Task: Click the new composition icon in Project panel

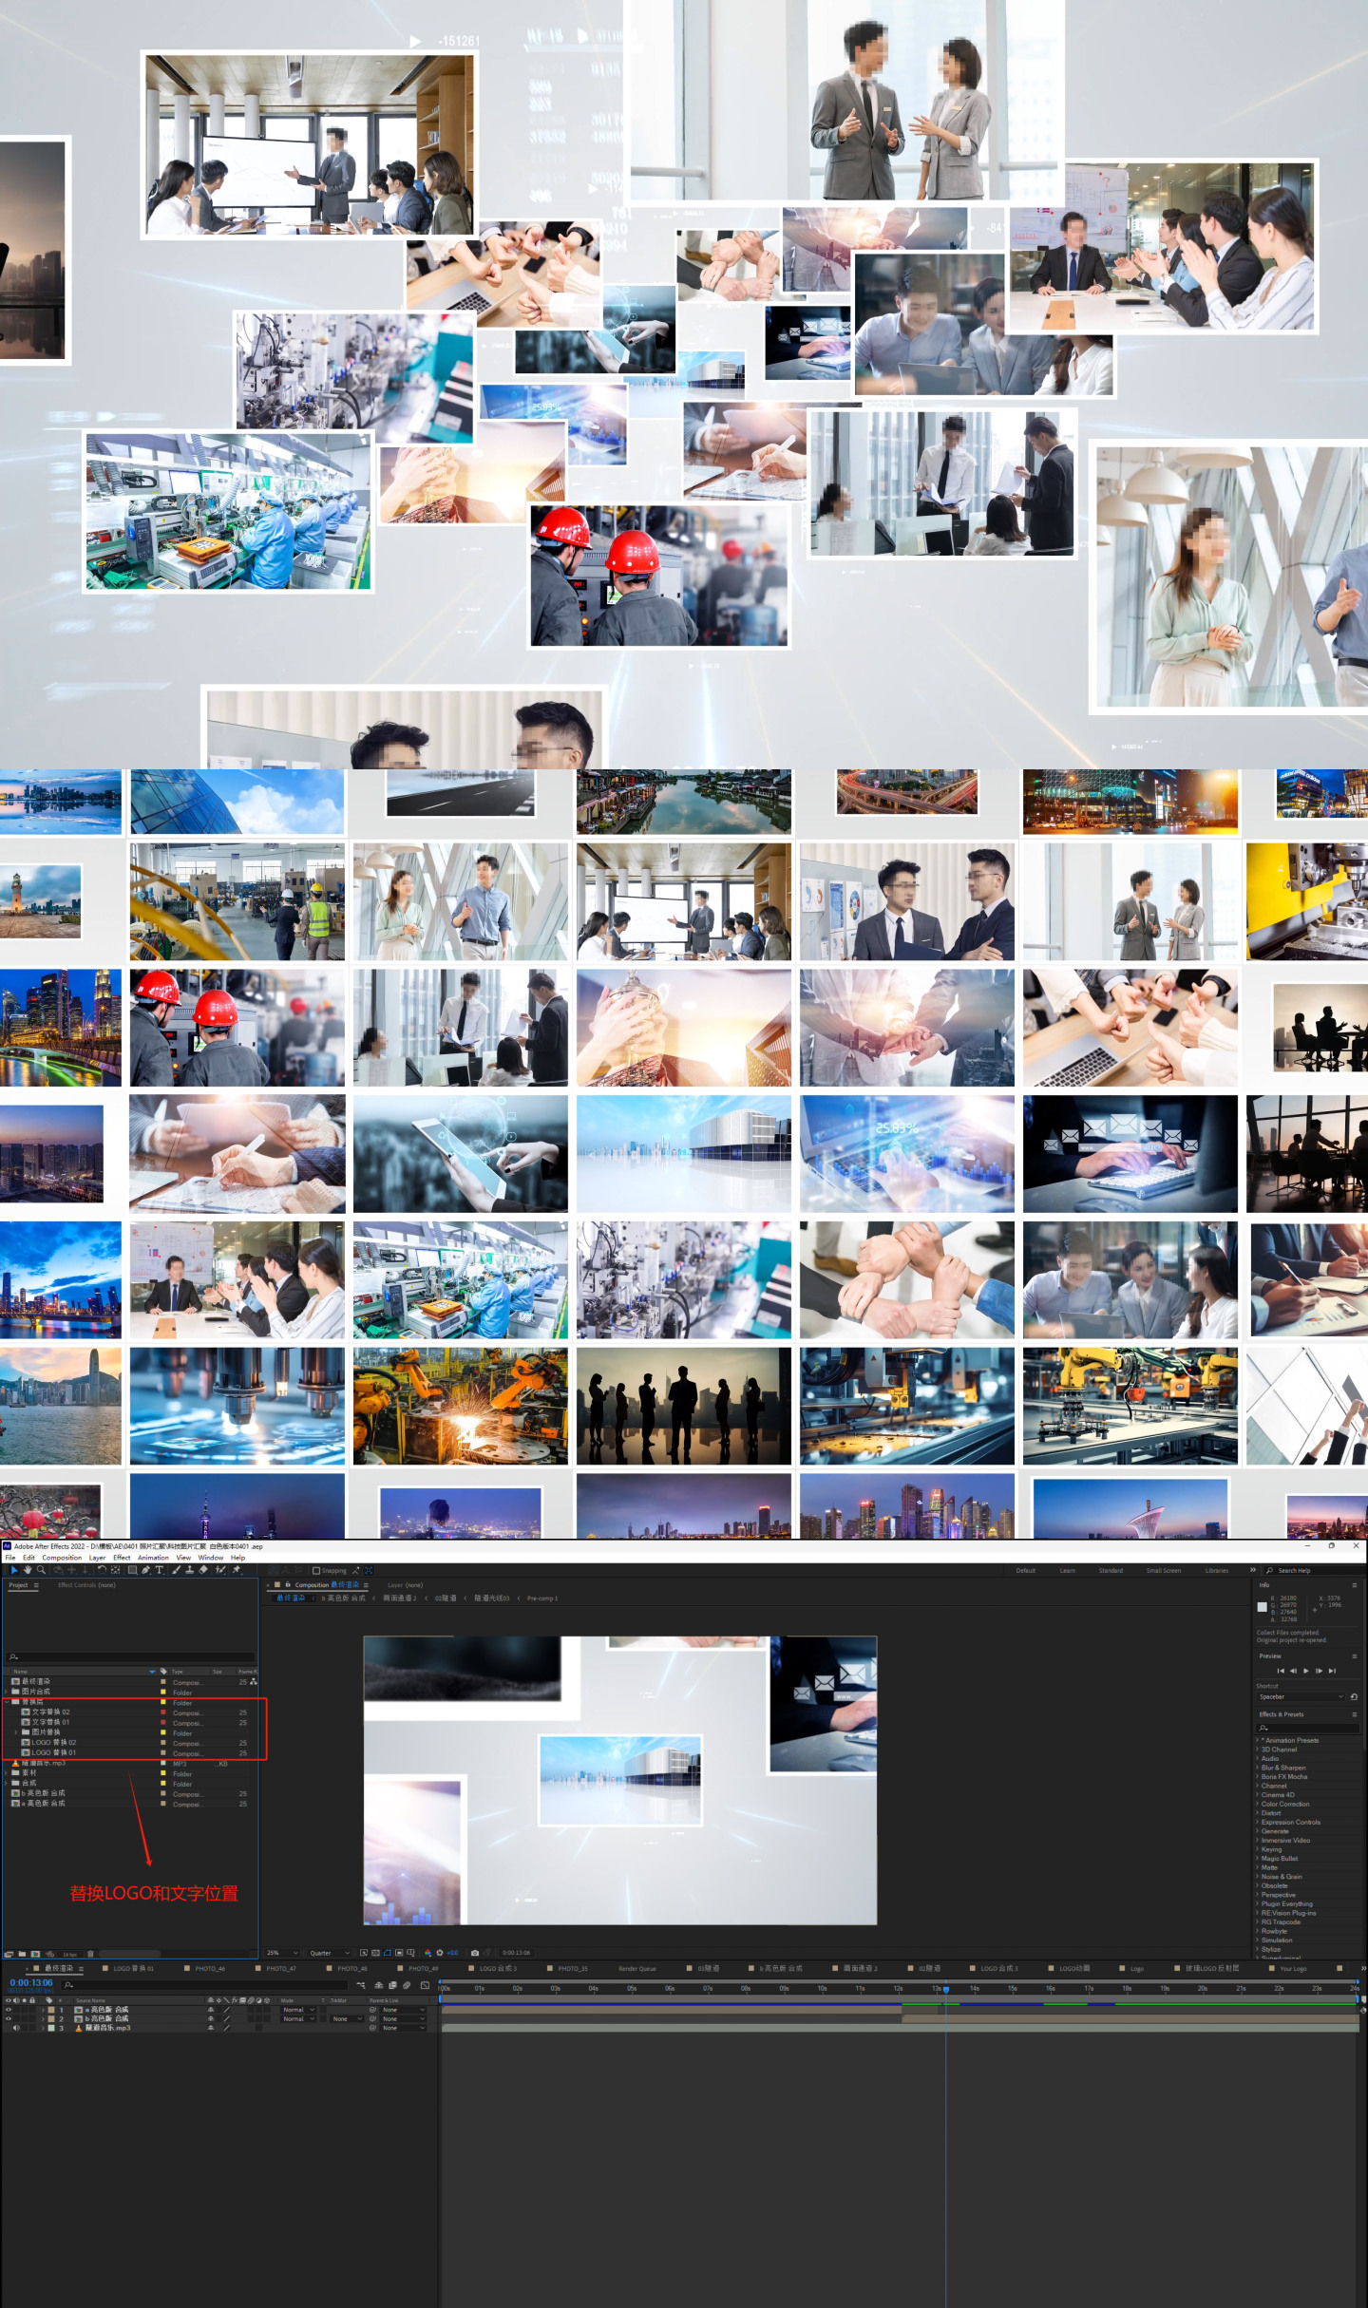Action: coord(35,1954)
